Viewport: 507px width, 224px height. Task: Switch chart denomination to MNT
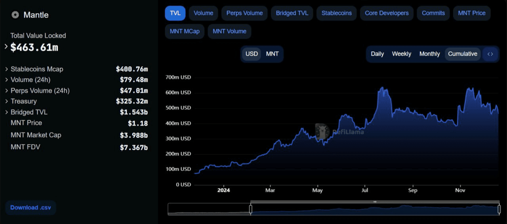(x=272, y=54)
